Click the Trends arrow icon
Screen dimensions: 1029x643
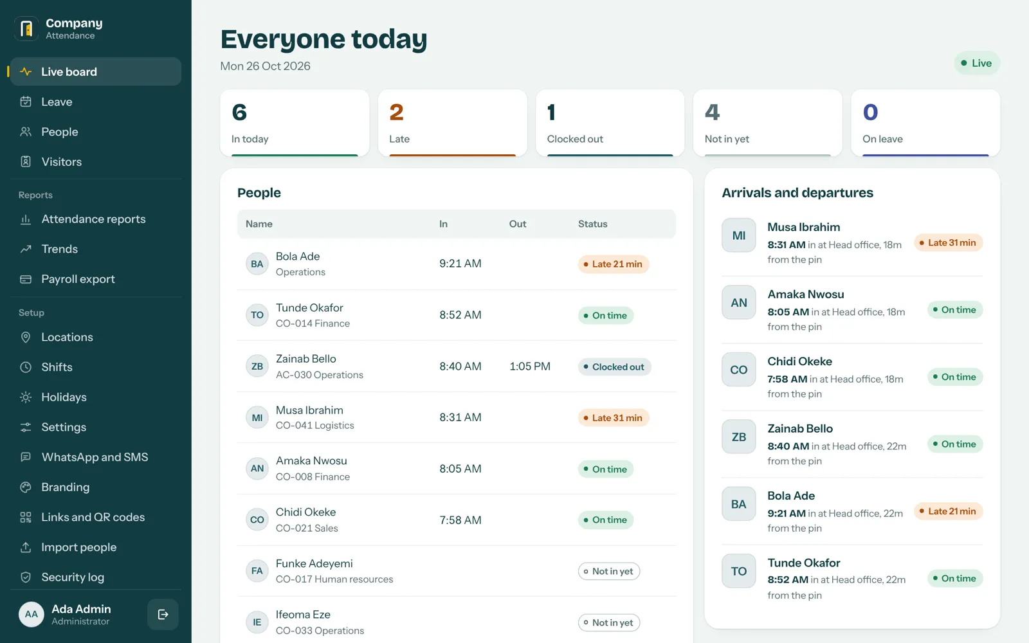pyautogui.click(x=26, y=249)
